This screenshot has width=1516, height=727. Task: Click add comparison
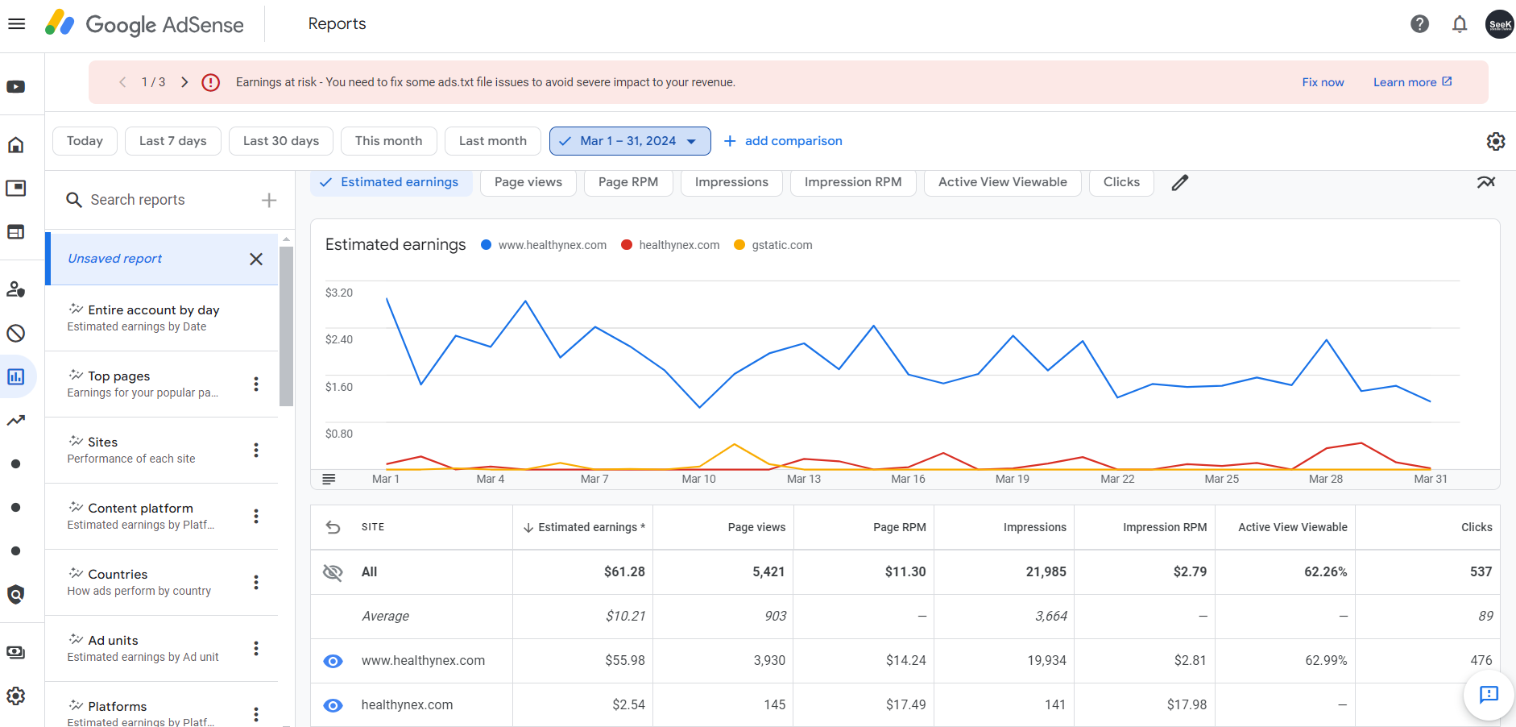point(783,141)
